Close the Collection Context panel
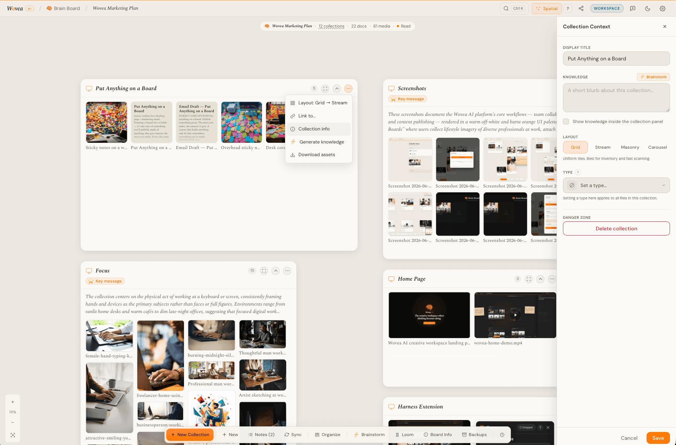The image size is (676, 445). (x=665, y=26)
